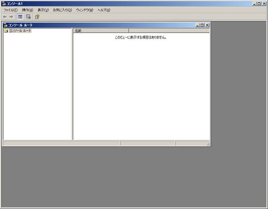Click the Back arrow in the toolbar
The image size is (268, 209).
click(x=5, y=17)
